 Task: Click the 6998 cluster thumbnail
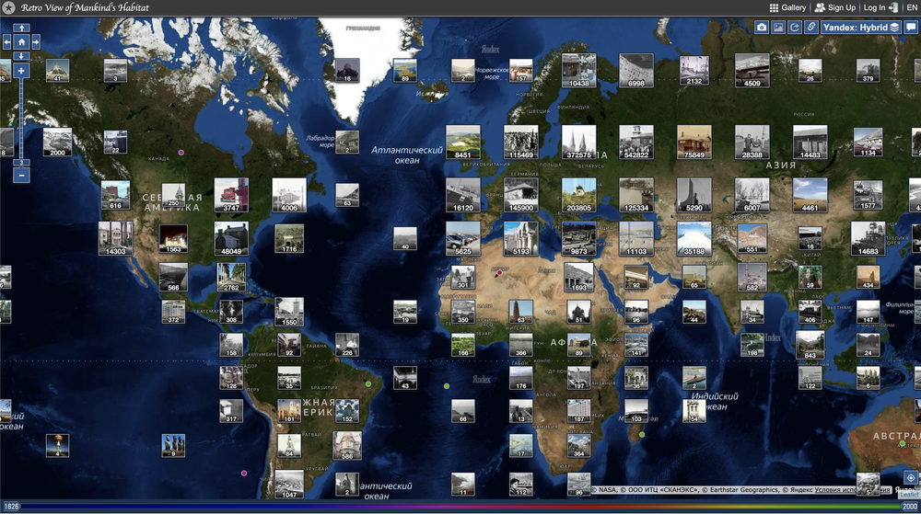(x=636, y=70)
